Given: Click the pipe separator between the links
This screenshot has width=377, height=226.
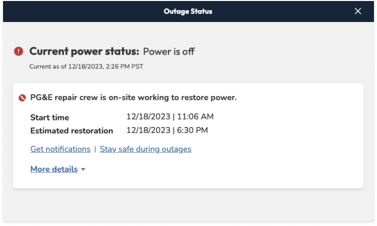Looking at the screenshot, I should [95, 149].
